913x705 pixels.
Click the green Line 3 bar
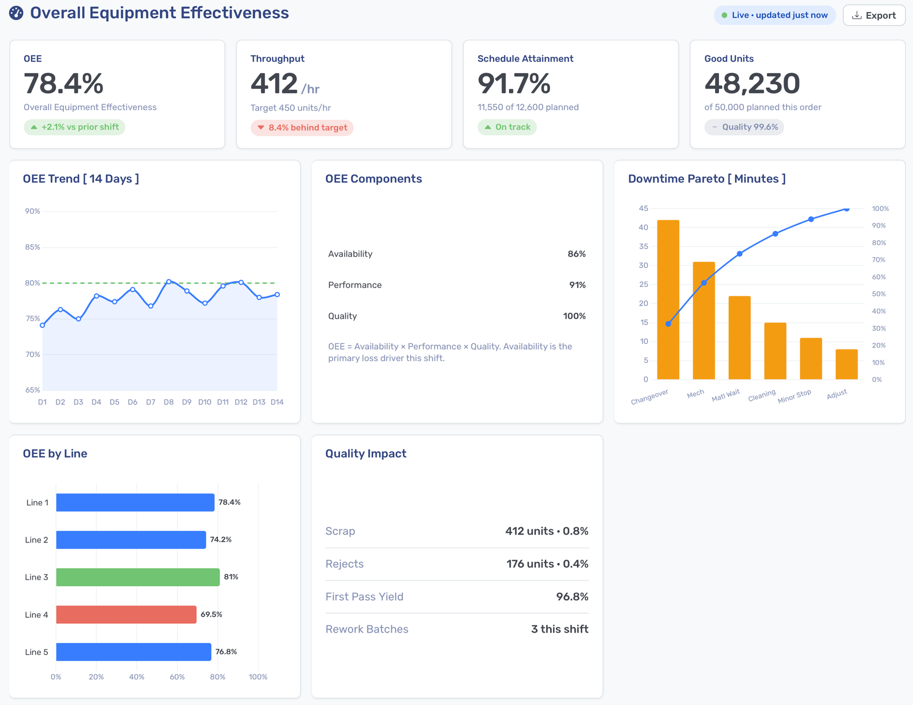coord(138,577)
